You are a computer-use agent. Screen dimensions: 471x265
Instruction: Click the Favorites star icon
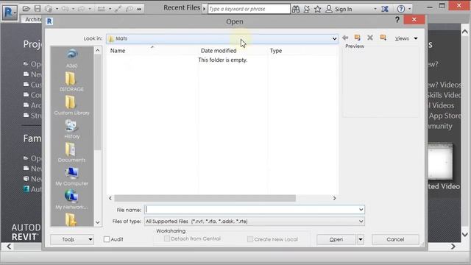[317, 9]
